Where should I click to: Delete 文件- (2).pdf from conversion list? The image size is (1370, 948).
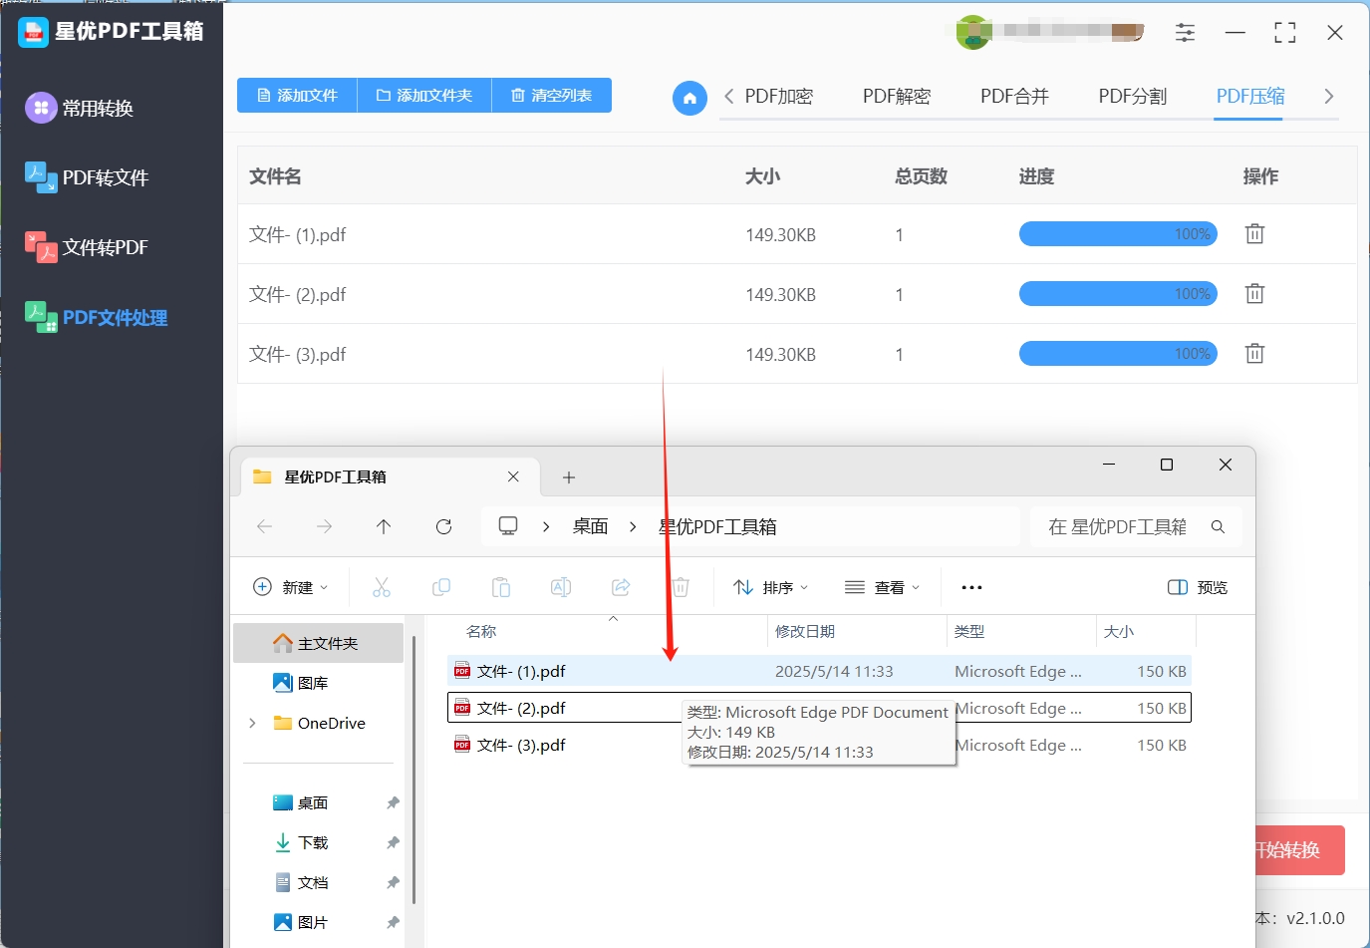pos(1254,294)
